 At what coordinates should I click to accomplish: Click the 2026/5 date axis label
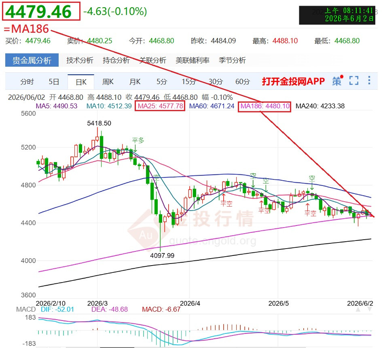279,304
